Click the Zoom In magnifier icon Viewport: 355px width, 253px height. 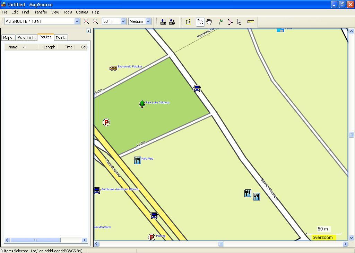[x=87, y=21]
